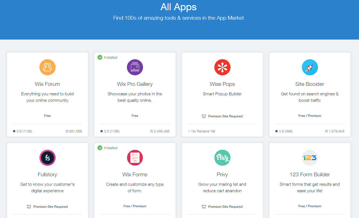Click the 2,456,485 installs count
This screenshot has width=359, height=218.
pos(162,131)
